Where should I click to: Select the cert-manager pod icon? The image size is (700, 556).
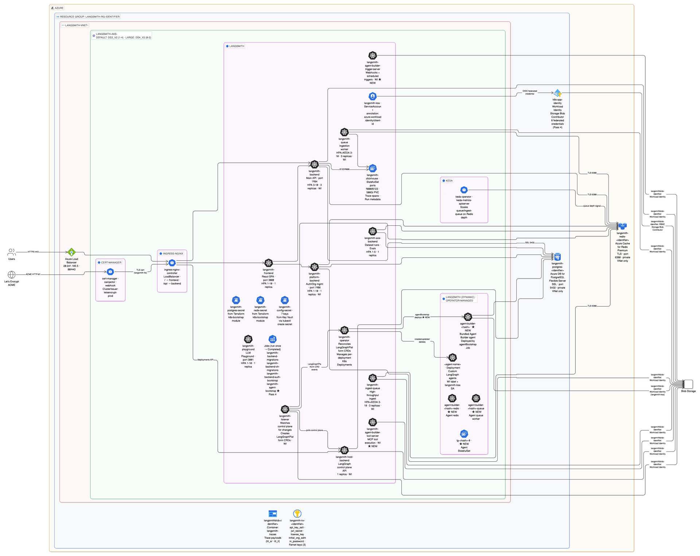pos(110,272)
